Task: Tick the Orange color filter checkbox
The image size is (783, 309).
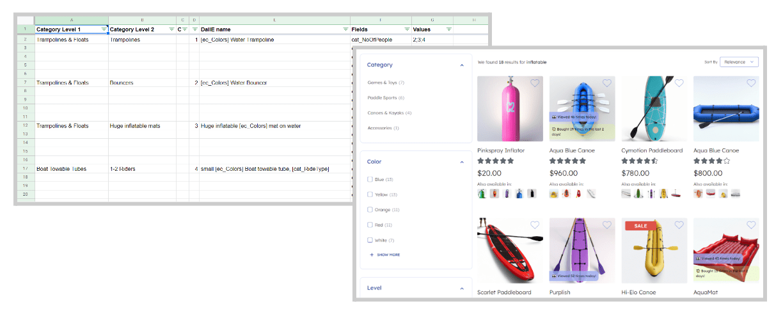Action: pyautogui.click(x=370, y=210)
